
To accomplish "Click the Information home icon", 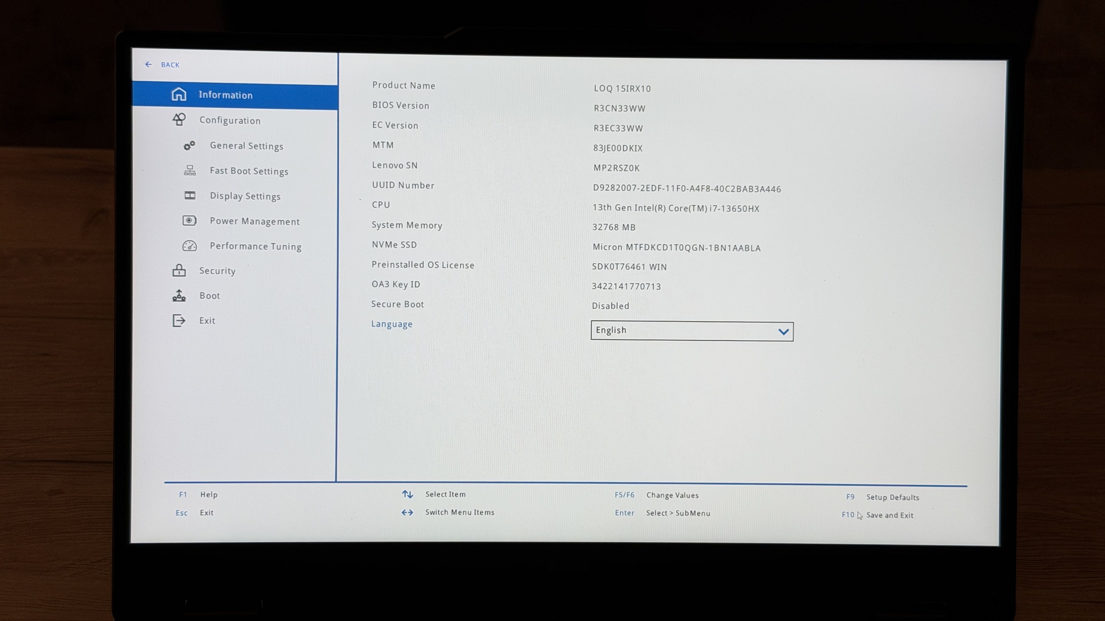I will tap(179, 94).
